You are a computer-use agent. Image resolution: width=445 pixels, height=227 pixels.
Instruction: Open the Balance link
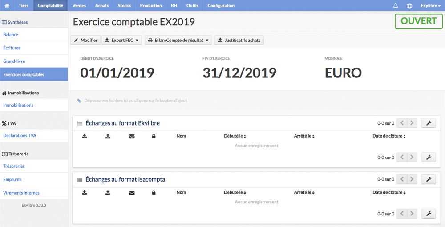pos(34,35)
